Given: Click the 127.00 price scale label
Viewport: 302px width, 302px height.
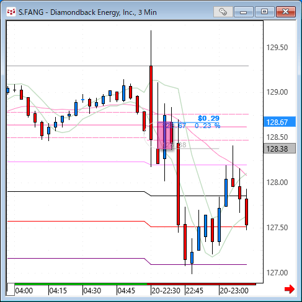Looking at the screenshot, I should click(x=277, y=273).
